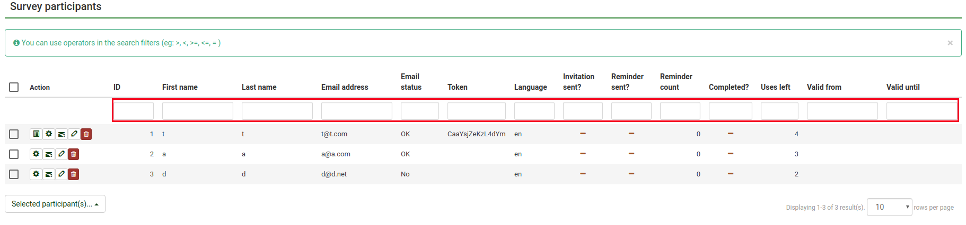Delete participant 1 using the trash icon
This screenshot has width=966, height=225.
[86, 134]
